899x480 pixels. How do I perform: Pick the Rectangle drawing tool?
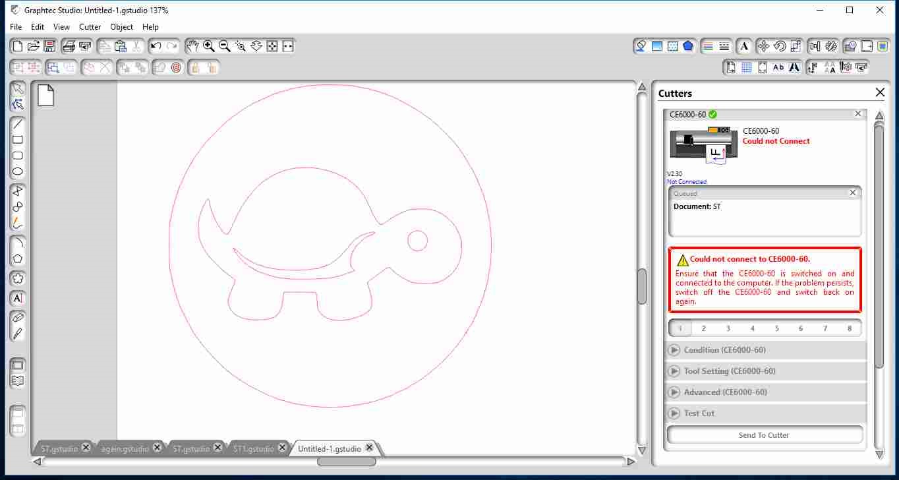pyautogui.click(x=18, y=140)
